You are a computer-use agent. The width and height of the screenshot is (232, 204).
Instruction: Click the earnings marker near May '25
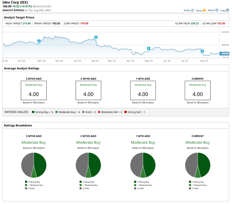pyautogui.click(x=149, y=48)
